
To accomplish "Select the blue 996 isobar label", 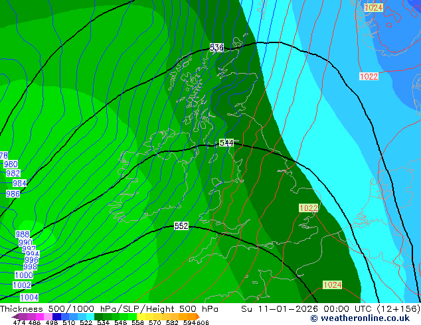I will (31, 259).
